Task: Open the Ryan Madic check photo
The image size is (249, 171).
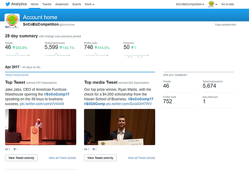Action: pos(119,127)
